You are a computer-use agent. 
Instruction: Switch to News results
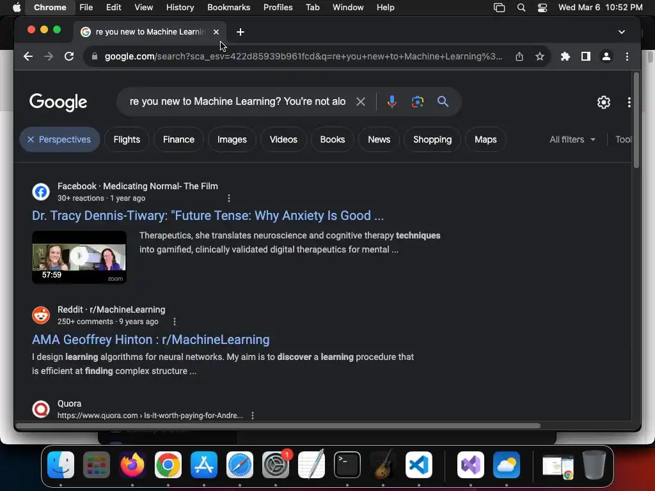(x=379, y=139)
